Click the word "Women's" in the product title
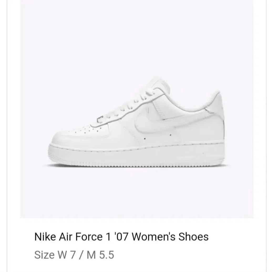 coord(154,237)
